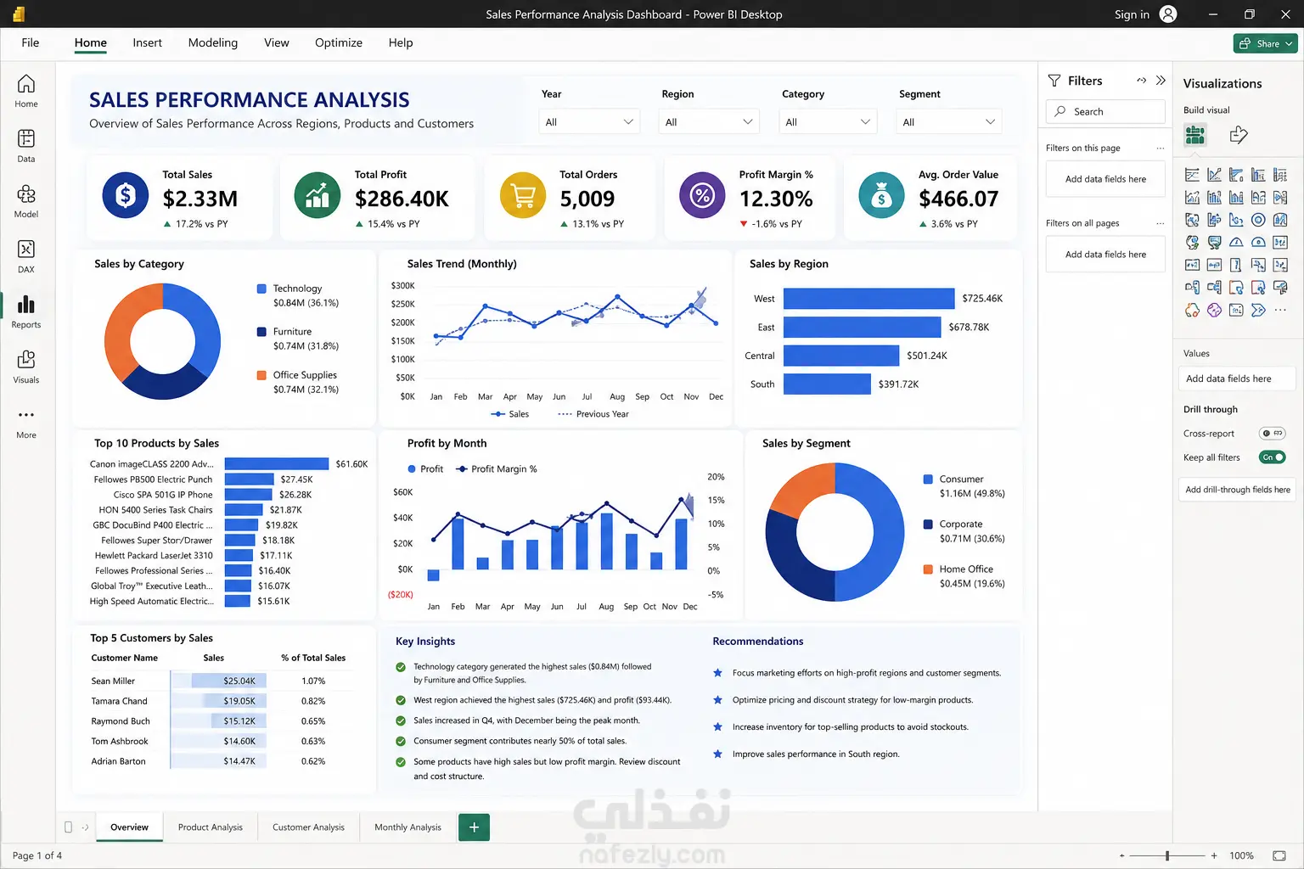
Task: Pick the donut chart visual icon
Action: pyautogui.click(x=1258, y=220)
